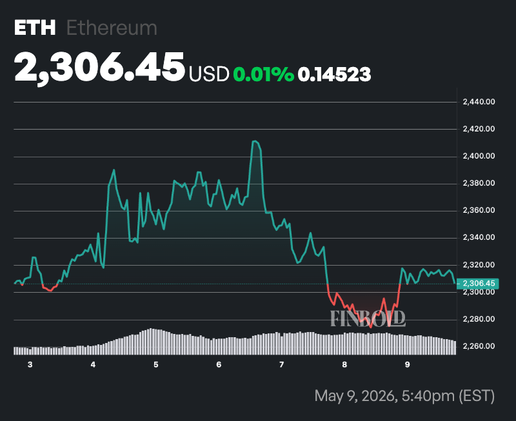Click the 2,260.00 price axis label
Viewport: 516px width, 421px height.
[479, 346]
